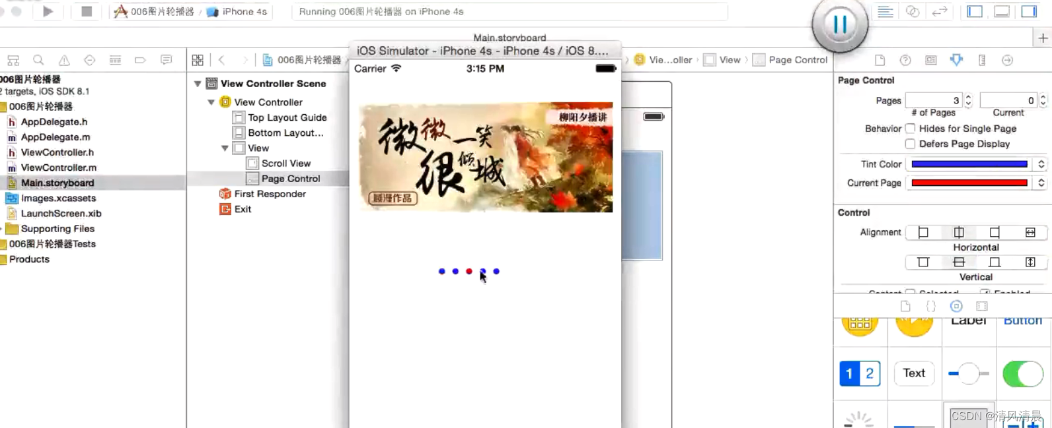Open the report navigator speech-bubble icon

point(166,60)
